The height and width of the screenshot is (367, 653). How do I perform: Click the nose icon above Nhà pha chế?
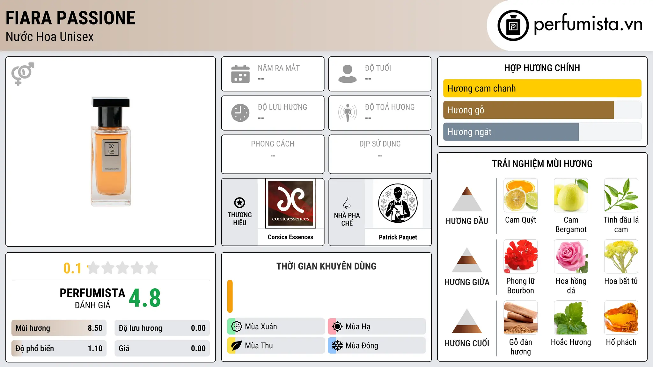[347, 202]
